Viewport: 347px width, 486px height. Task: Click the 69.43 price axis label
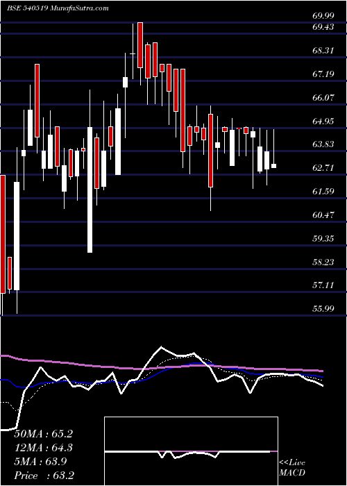pyautogui.click(x=323, y=27)
